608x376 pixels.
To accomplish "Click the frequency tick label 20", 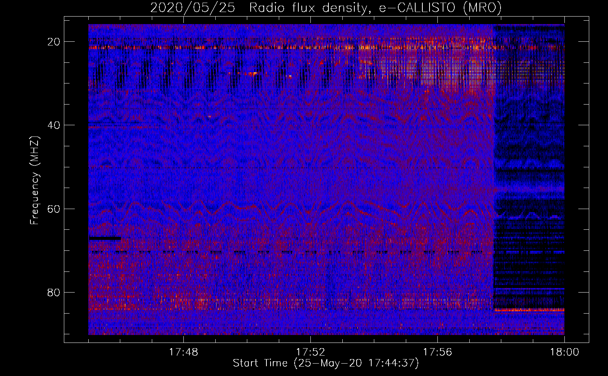I will coord(54,42).
